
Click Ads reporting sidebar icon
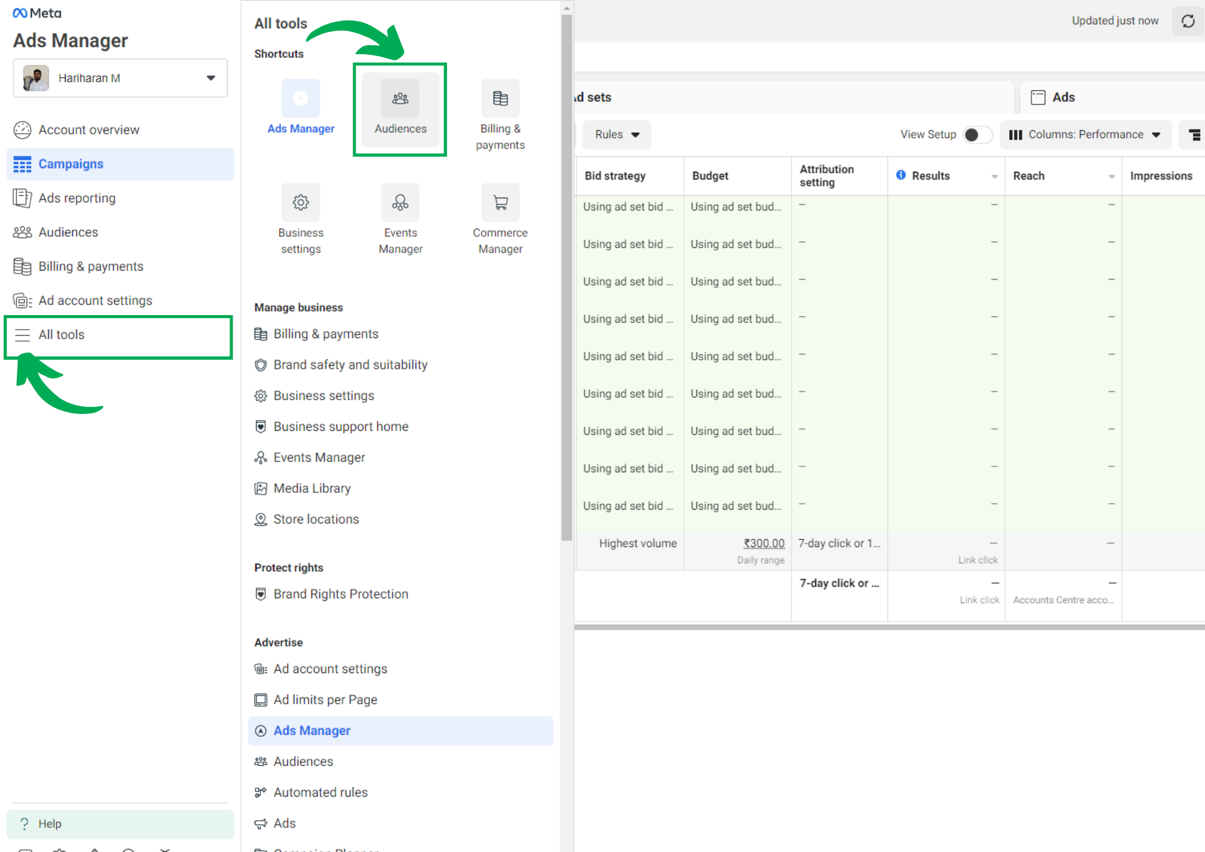22,198
